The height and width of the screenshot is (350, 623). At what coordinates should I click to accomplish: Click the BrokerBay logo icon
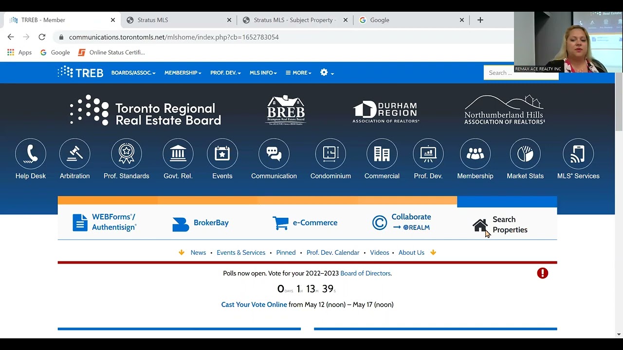pos(181,224)
